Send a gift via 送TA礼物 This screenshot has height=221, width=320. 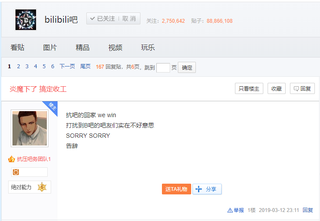pyautogui.click(x=177, y=189)
